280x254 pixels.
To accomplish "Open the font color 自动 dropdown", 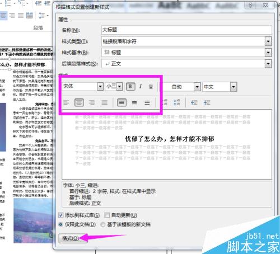I will pos(197,87).
